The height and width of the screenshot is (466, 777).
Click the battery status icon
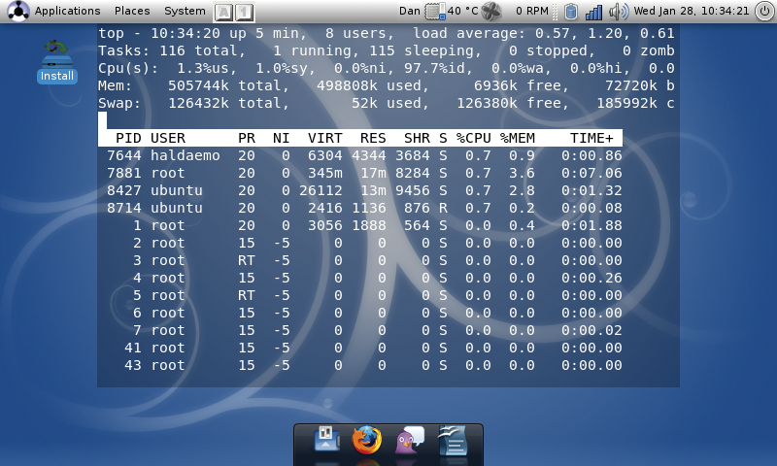point(571,12)
